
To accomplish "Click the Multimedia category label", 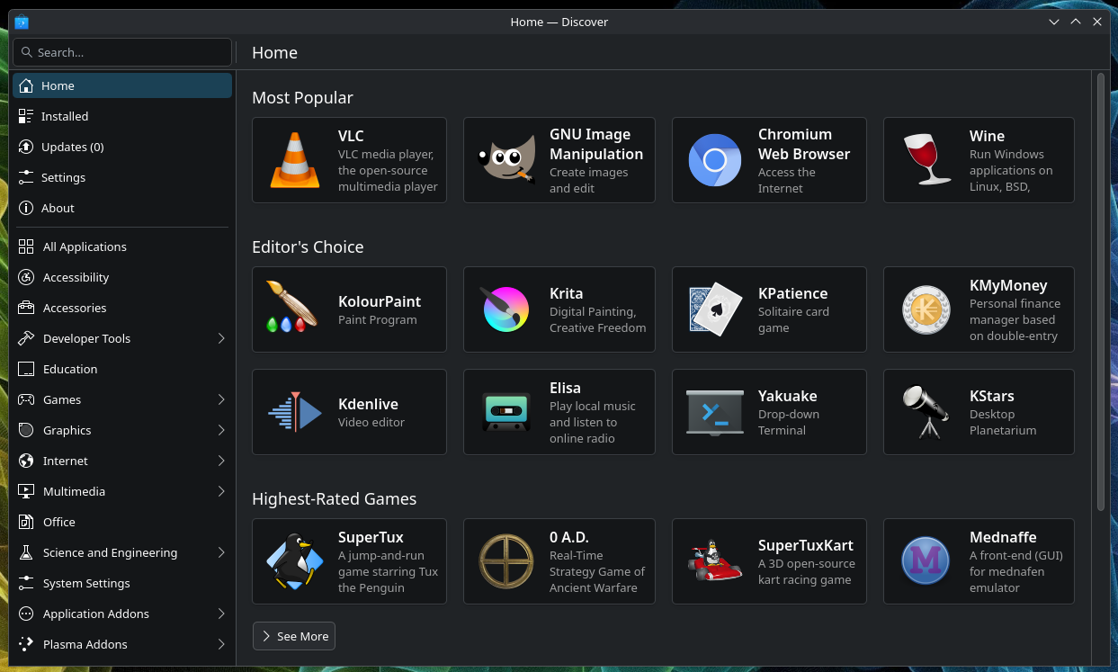I will 74,491.
